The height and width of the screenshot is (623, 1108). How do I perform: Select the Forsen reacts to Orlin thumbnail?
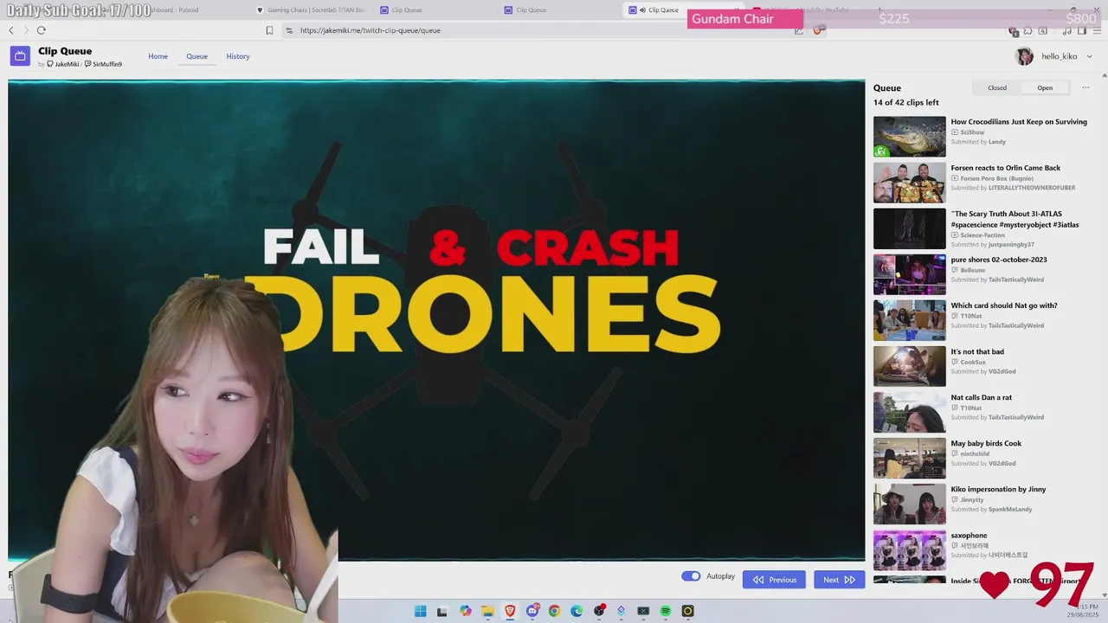tap(909, 183)
